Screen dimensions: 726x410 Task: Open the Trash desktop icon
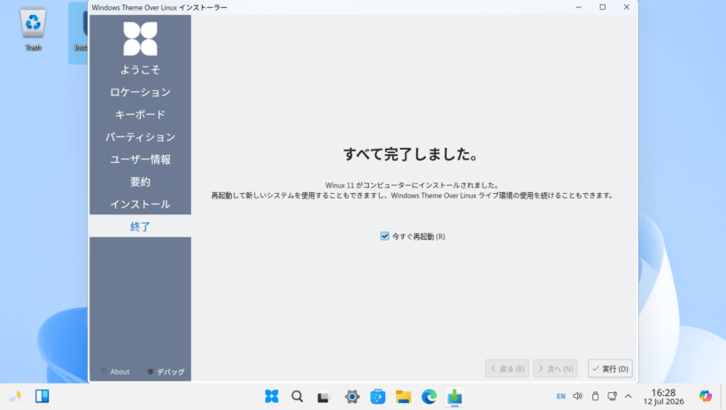click(x=33, y=28)
